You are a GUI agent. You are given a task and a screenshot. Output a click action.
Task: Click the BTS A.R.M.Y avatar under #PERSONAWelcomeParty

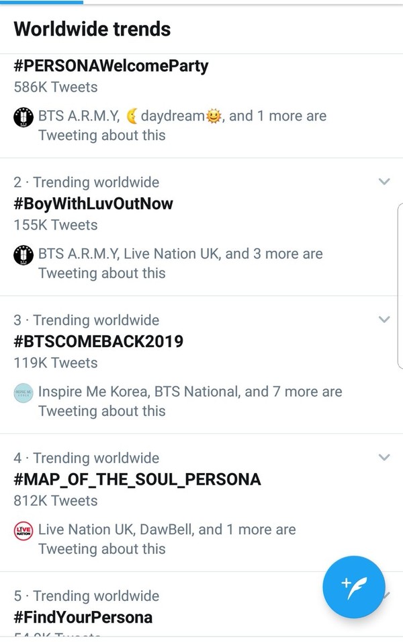pos(24,117)
